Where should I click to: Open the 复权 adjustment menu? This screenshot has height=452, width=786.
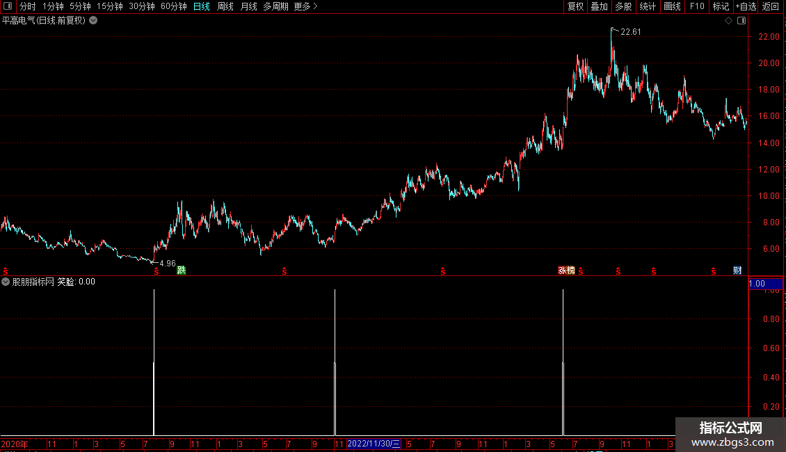(575, 6)
